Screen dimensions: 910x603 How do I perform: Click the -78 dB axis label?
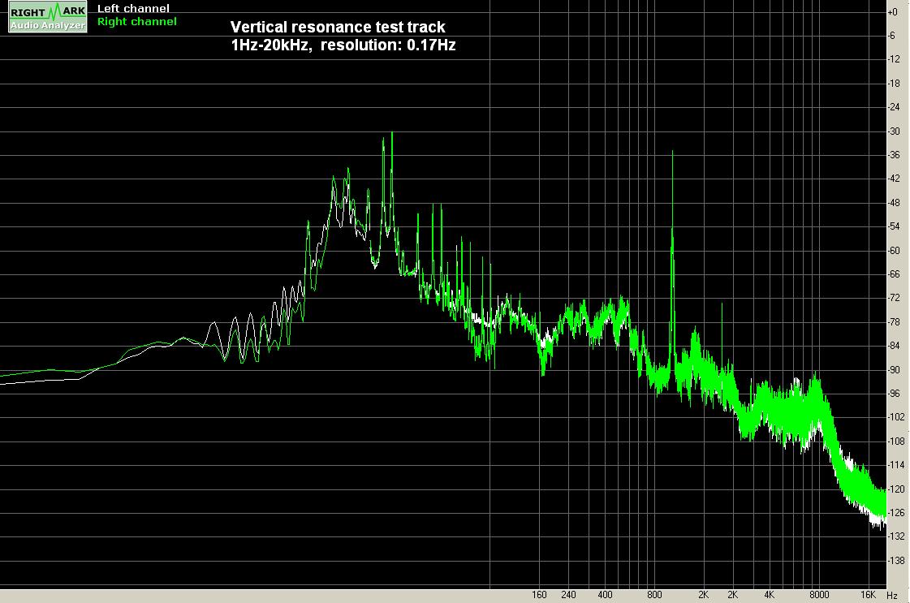[x=894, y=323]
